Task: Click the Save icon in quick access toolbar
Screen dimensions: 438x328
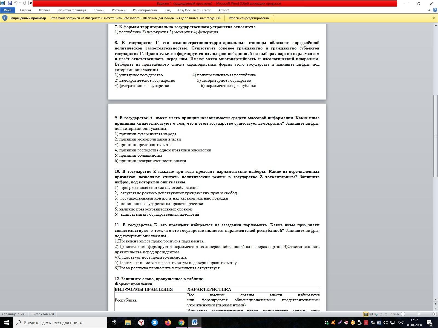Action: 10,3
